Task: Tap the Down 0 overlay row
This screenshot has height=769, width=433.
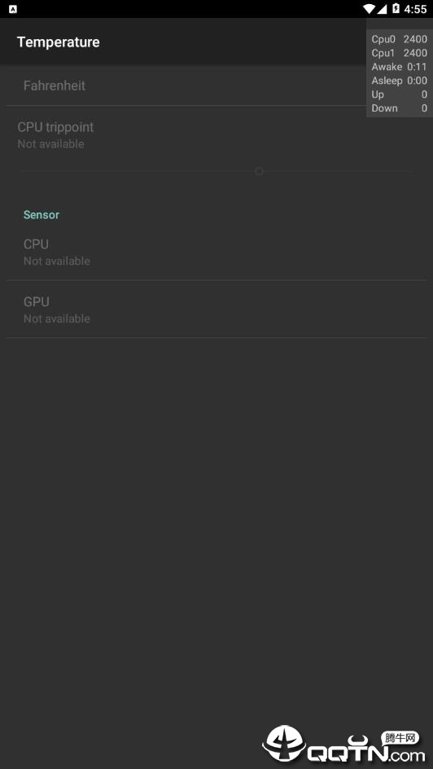Action: pos(399,108)
